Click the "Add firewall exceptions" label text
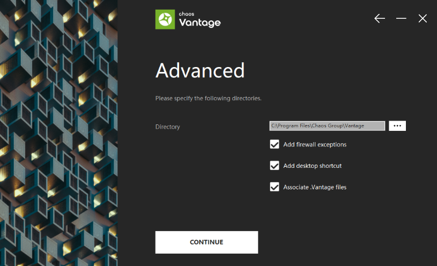The image size is (437, 266). click(x=315, y=145)
